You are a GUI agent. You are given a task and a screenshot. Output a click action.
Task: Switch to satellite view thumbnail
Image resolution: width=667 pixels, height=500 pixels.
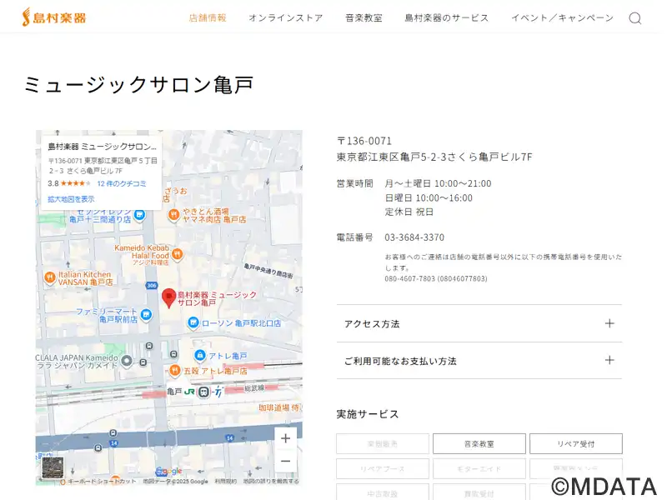tap(53, 467)
